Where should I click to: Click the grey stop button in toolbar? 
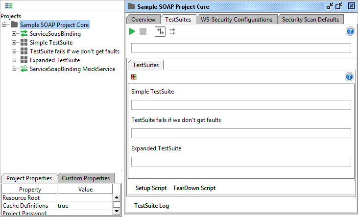click(143, 31)
